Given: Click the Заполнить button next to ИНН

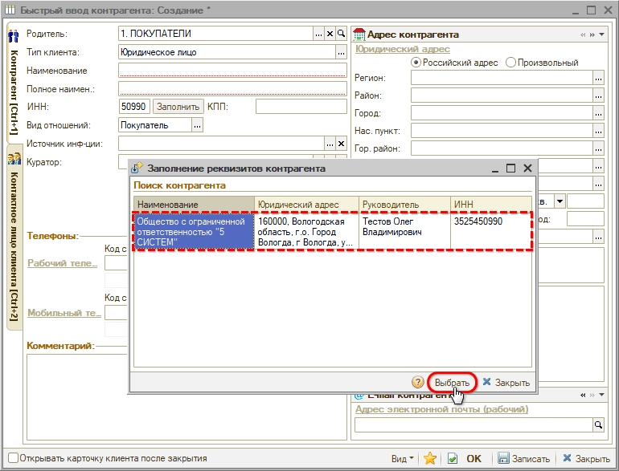Looking at the screenshot, I should pyautogui.click(x=178, y=106).
